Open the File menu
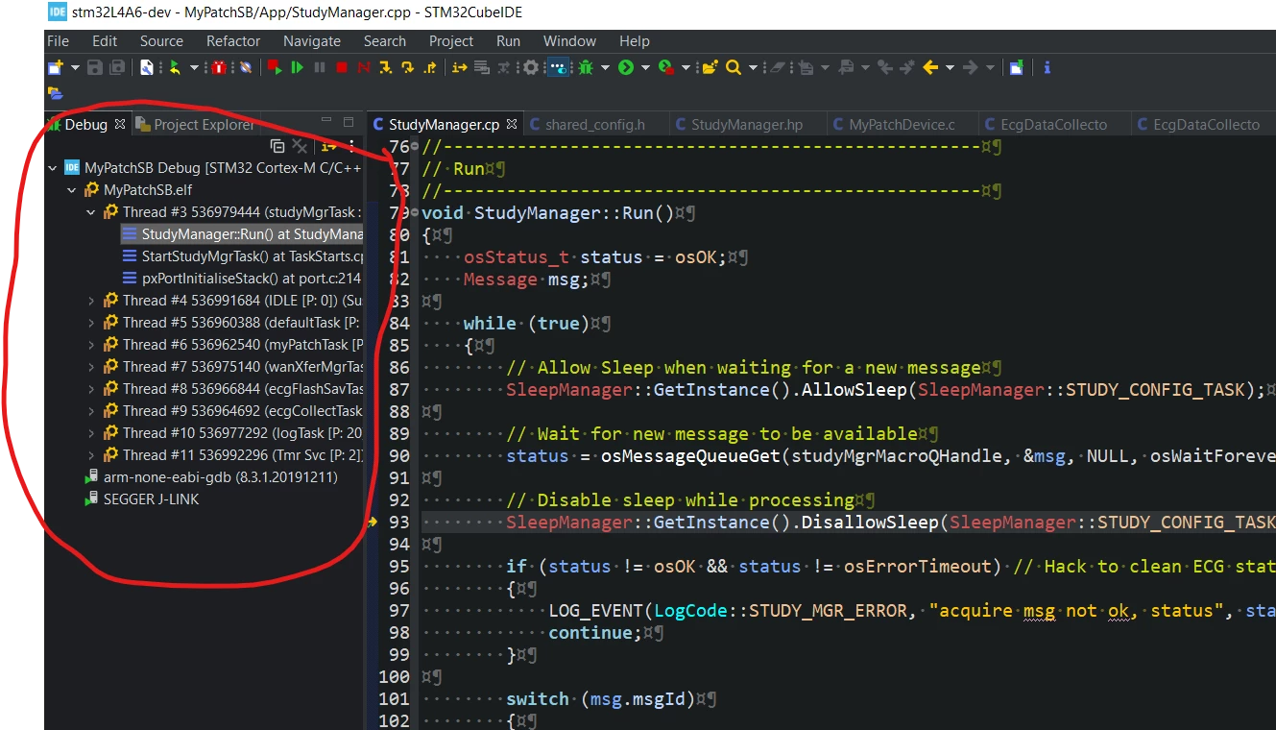 click(58, 41)
